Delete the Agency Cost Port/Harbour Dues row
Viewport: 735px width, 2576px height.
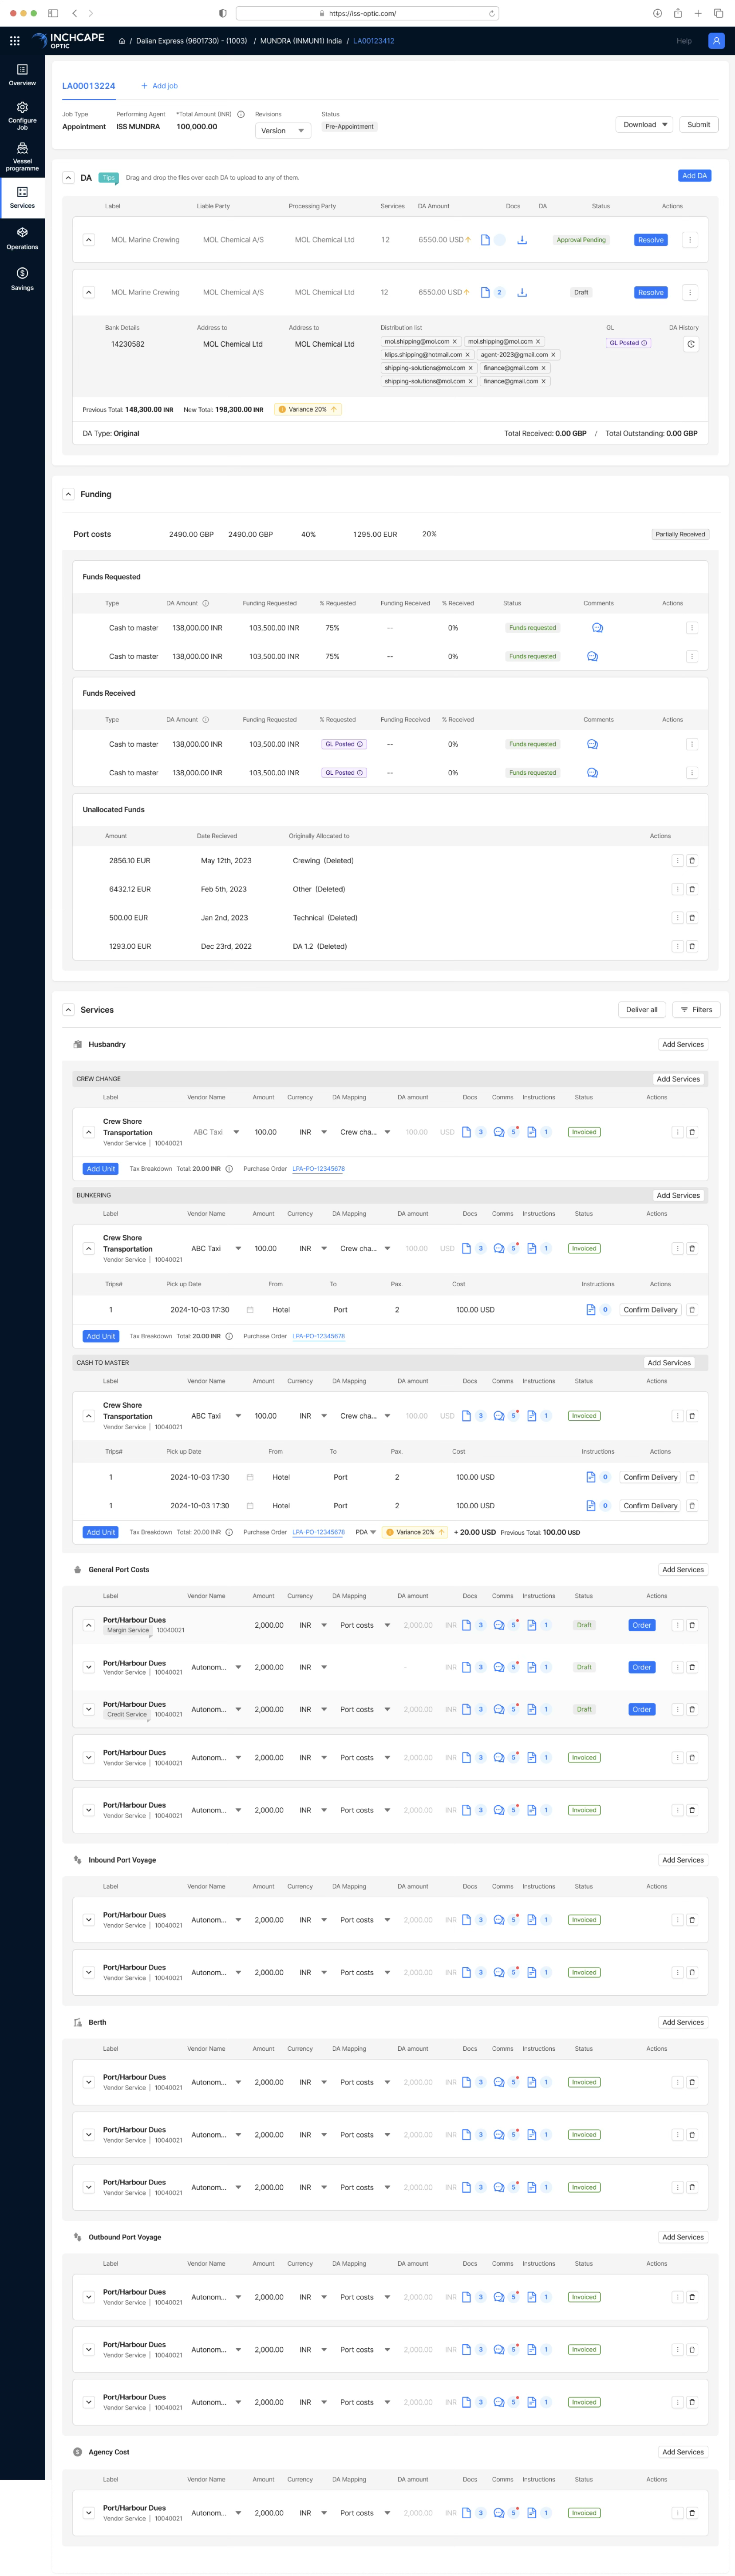pyautogui.click(x=692, y=2513)
